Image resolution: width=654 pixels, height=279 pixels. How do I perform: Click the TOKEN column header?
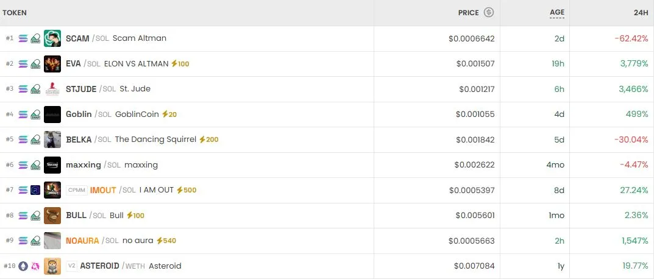(x=15, y=12)
